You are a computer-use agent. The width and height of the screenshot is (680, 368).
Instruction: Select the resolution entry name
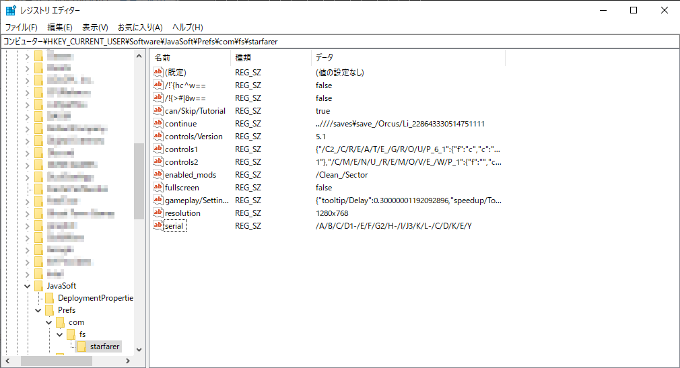[x=182, y=213]
